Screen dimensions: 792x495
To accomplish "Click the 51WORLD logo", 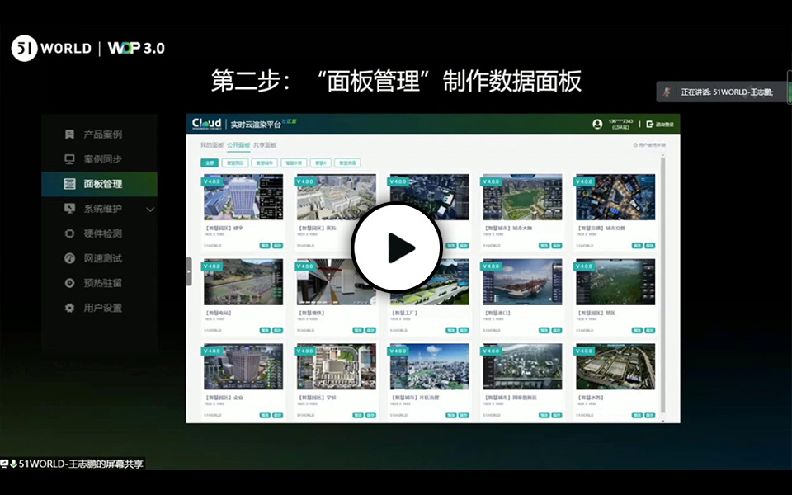I will point(51,49).
